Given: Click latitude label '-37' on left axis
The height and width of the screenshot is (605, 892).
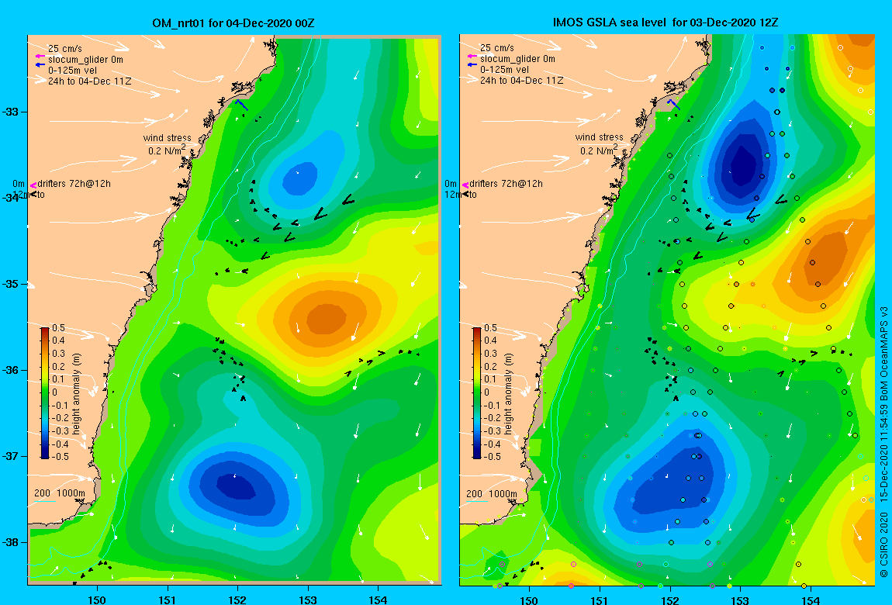Looking at the screenshot, I should pos(11,456).
